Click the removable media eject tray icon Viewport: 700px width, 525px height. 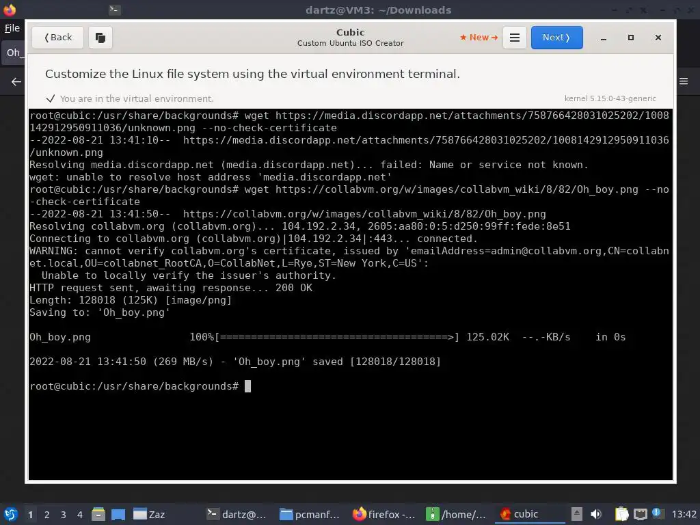click(577, 514)
